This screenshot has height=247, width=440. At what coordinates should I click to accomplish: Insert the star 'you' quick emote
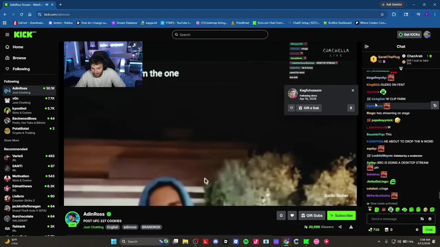point(370,209)
